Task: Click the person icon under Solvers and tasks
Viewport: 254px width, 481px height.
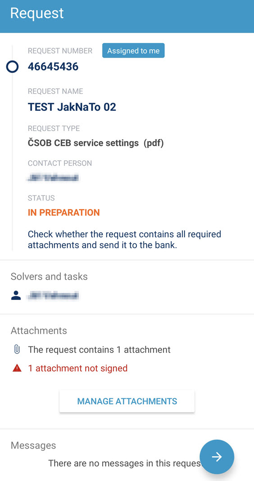Action: [16, 295]
